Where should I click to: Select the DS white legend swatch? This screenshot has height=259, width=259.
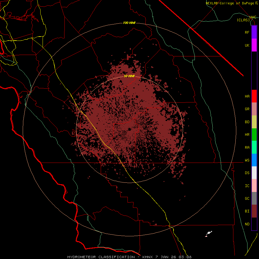[254, 173]
